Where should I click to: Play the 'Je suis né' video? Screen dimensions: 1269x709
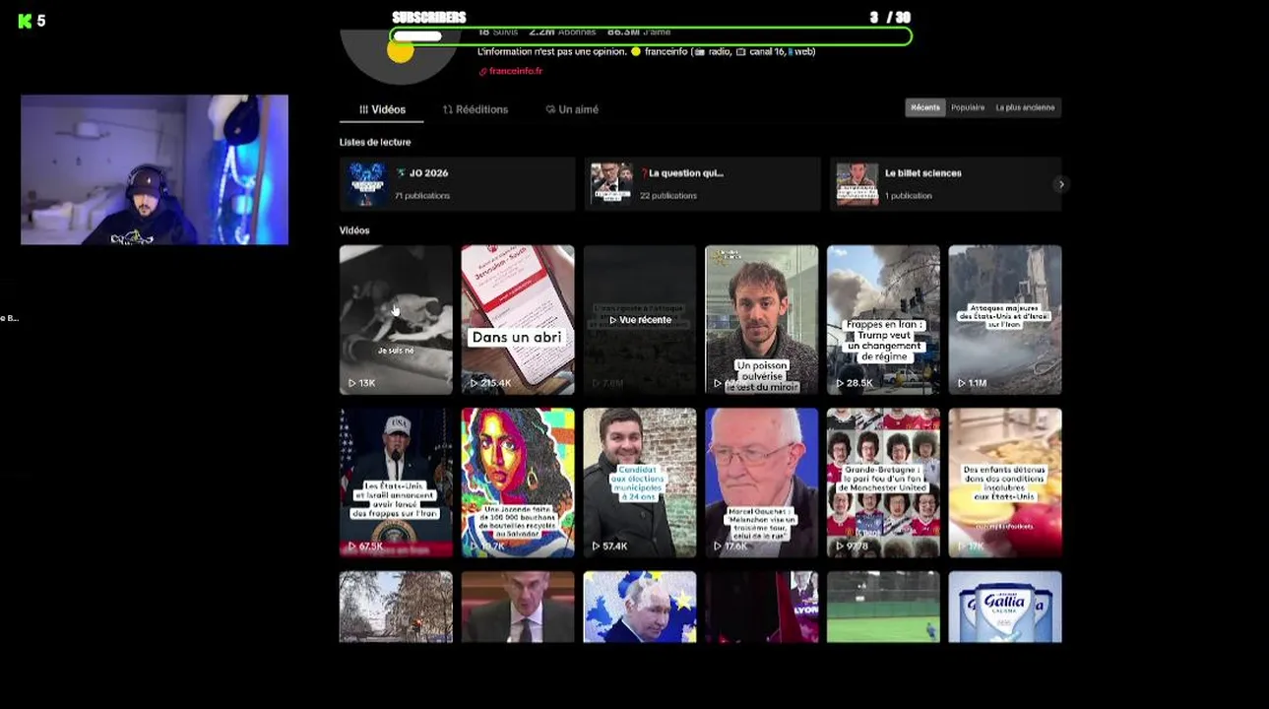(396, 320)
